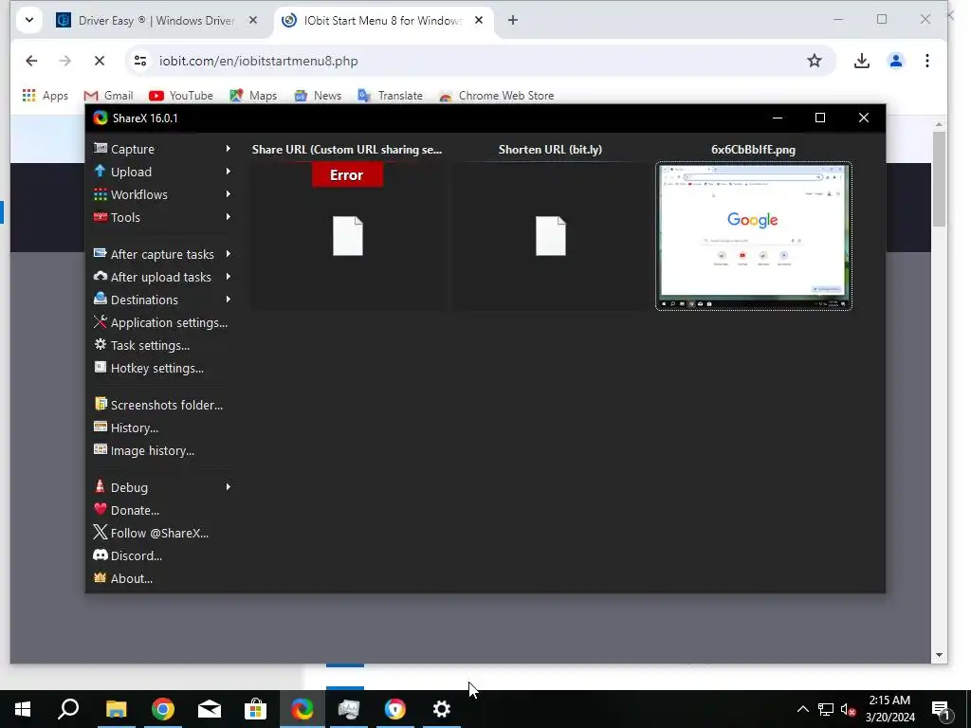The height and width of the screenshot is (728, 971).
Task: Expand the After upload tasks arrow
Action: (229, 277)
